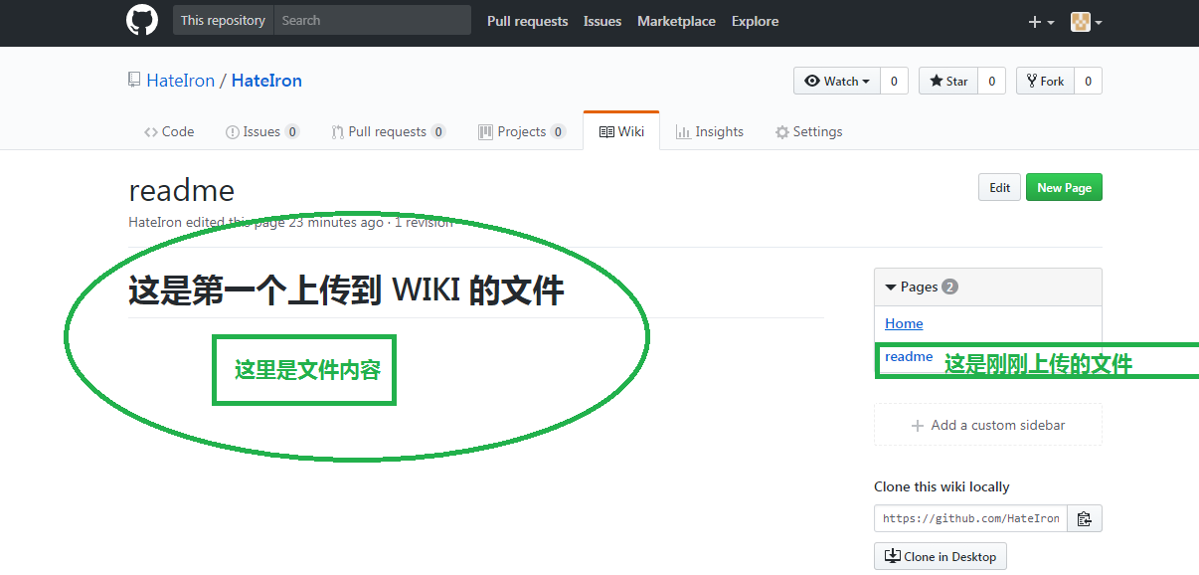Open the plus sign create menu
Viewport: 1199px width, 575px height.
click(1034, 21)
